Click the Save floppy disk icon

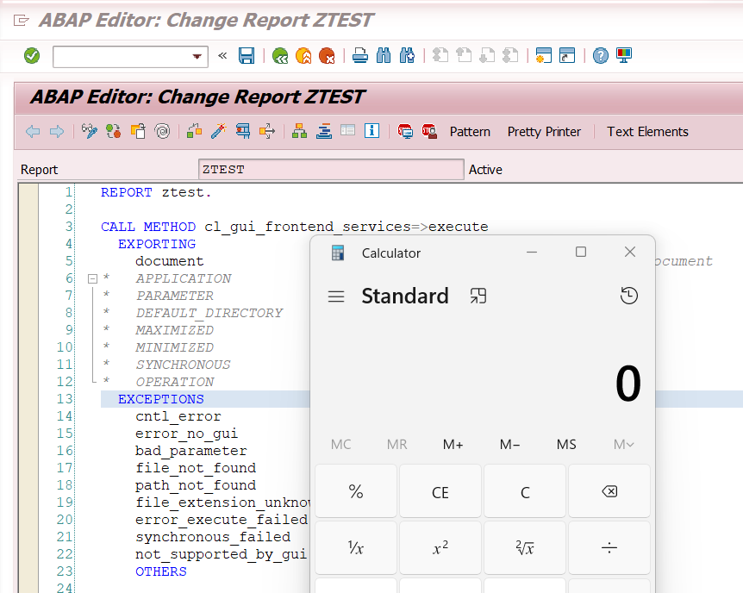pyautogui.click(x=247, y=56)
